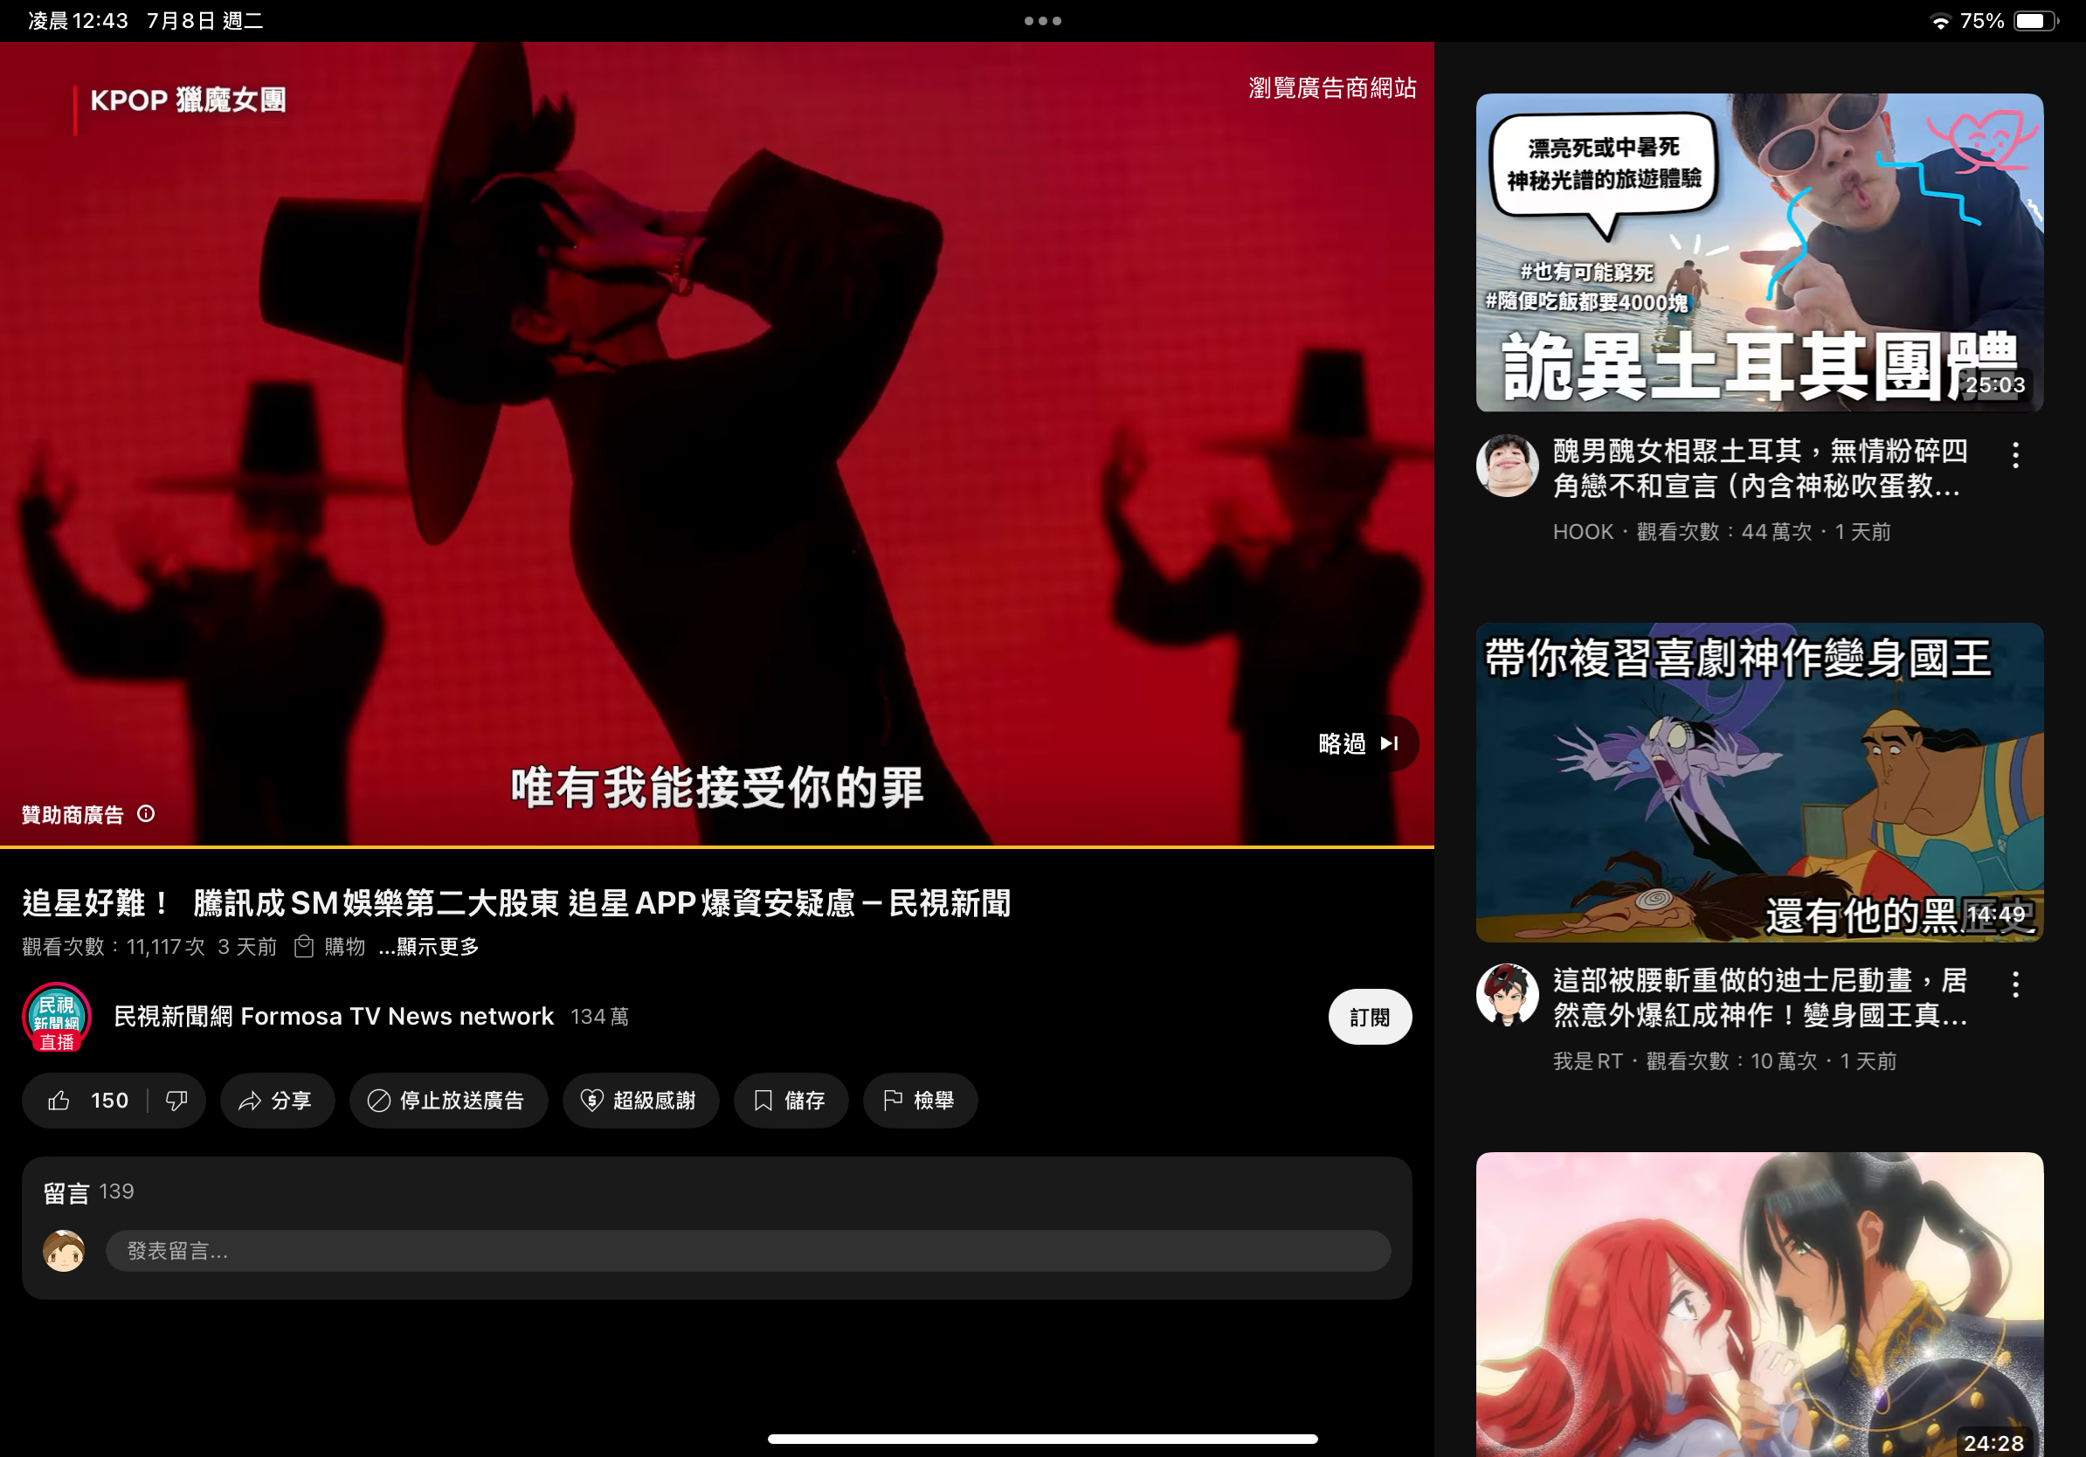Subscribe with 訂閱 button
The width and height of the screenshot is (2086, 1457).
click(x=1369, y=1017)
